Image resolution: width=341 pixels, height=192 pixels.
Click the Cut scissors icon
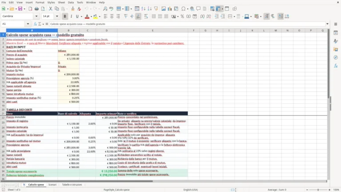(51, 9)
